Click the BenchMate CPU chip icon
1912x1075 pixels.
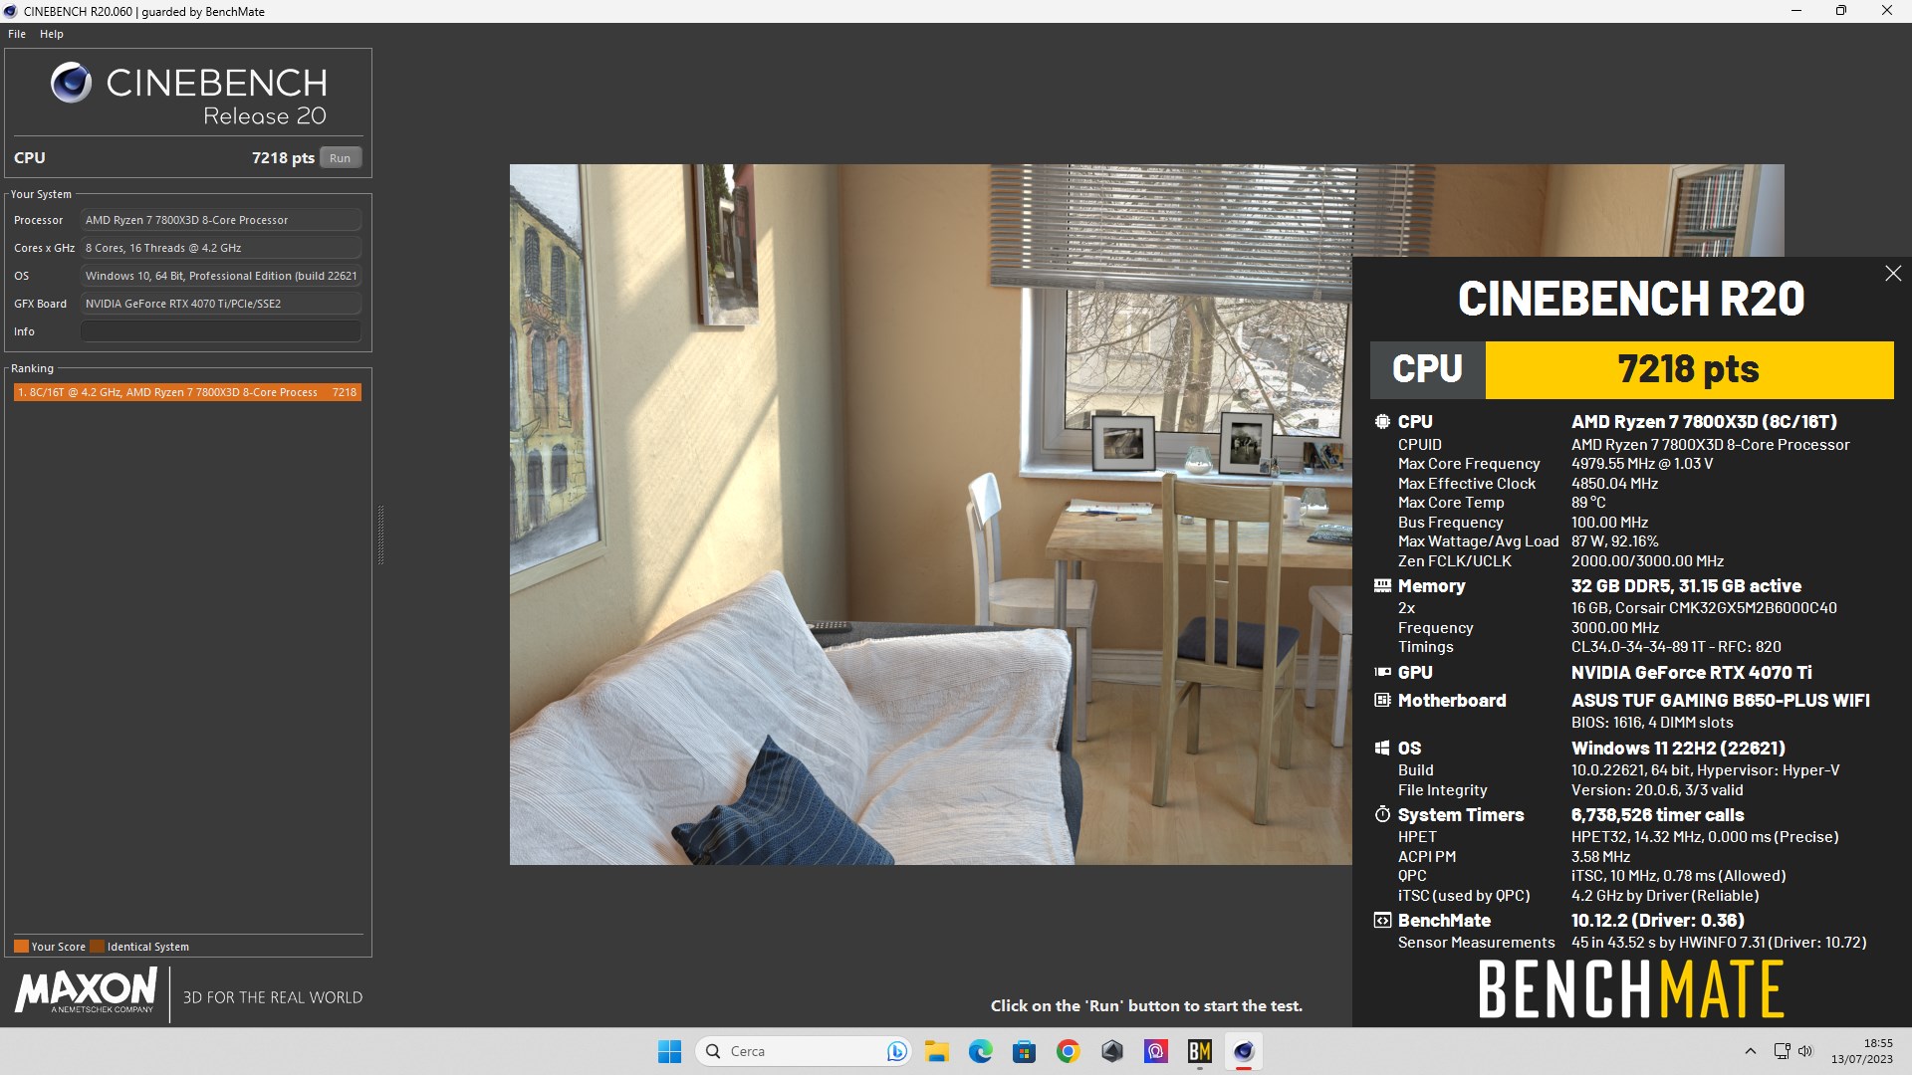point(1382,421)
